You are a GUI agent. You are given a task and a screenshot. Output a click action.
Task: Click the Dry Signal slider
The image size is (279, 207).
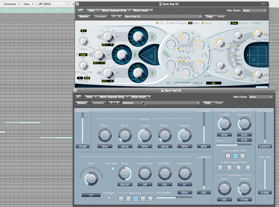265,128
